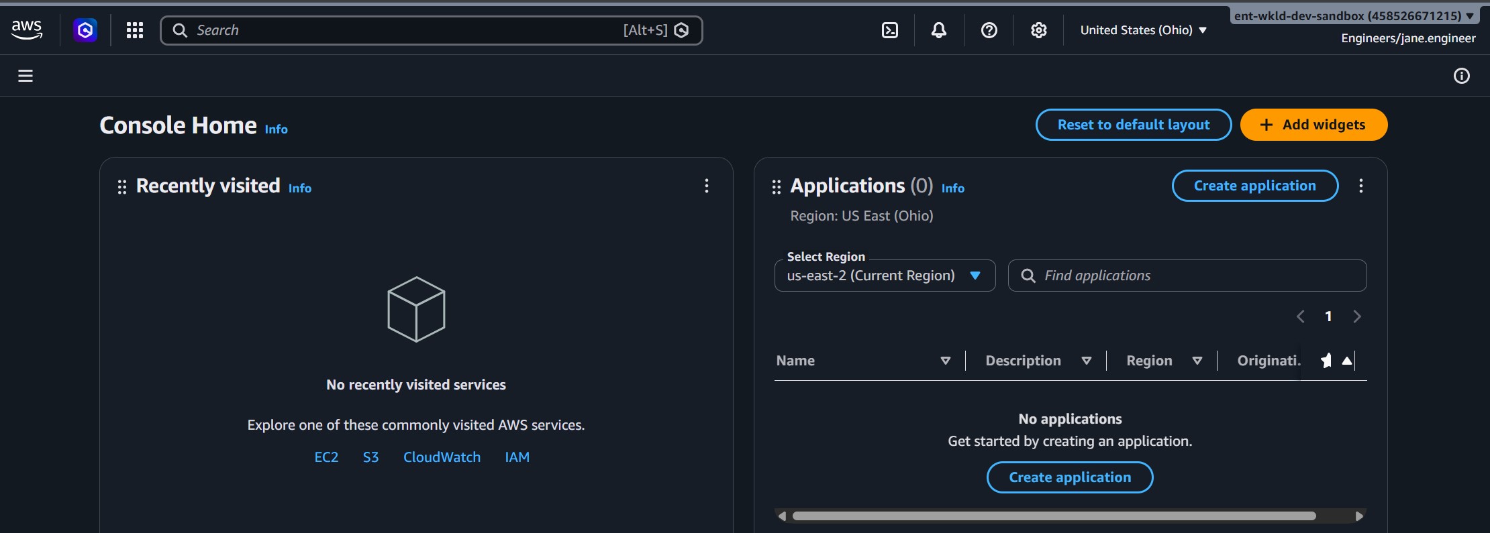Image resolution: width=1490 pixels, height=533 pixels.
Task: Click the sort ascending triangle in table header
Action: [1347, 361]
